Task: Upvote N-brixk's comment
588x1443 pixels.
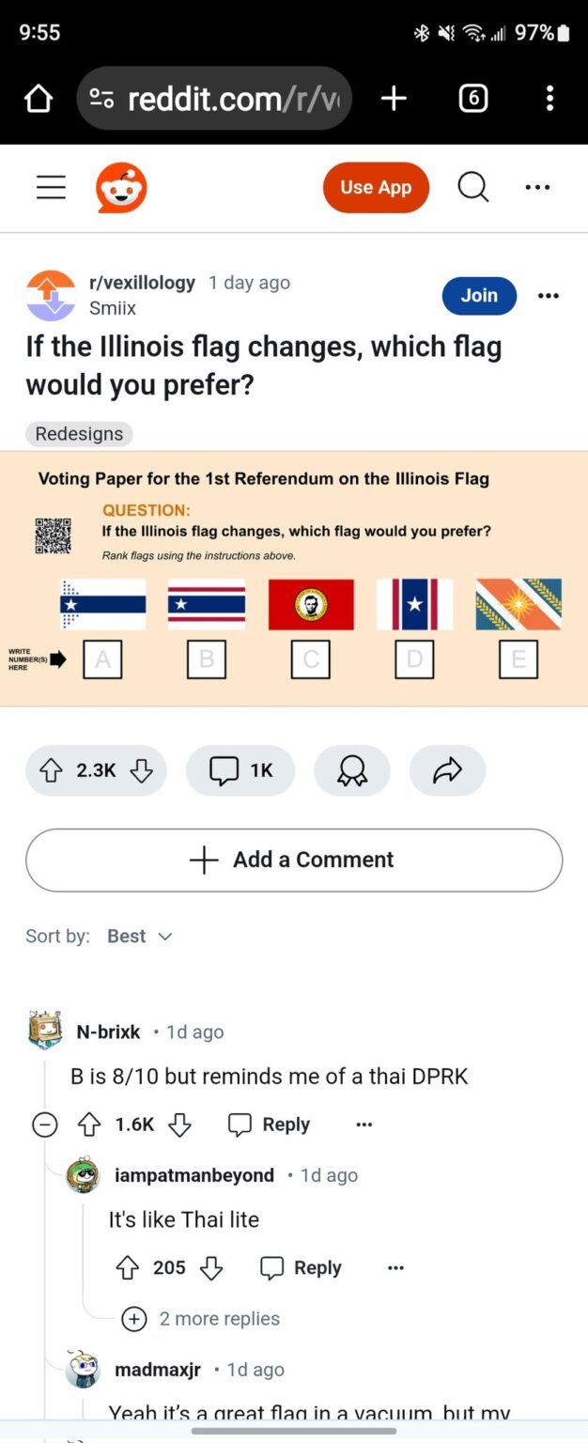Action: coord(89,1125)
